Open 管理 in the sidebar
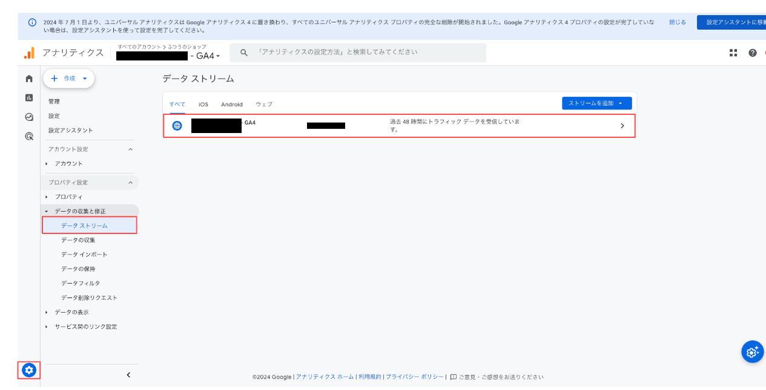Screen dimensions: 766x390 [54, 102]
